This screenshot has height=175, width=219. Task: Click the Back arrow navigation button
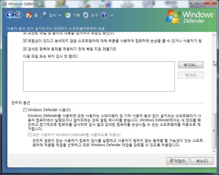coord(10,15)
